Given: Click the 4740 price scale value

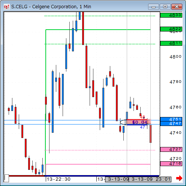Looking at the screenshot, I should click(x=175, y=133).
